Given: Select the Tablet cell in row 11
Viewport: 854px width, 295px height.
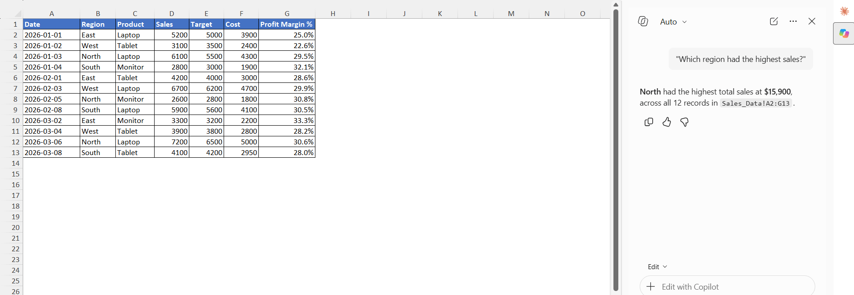Looking at the screenshot, I should [135, 131].
